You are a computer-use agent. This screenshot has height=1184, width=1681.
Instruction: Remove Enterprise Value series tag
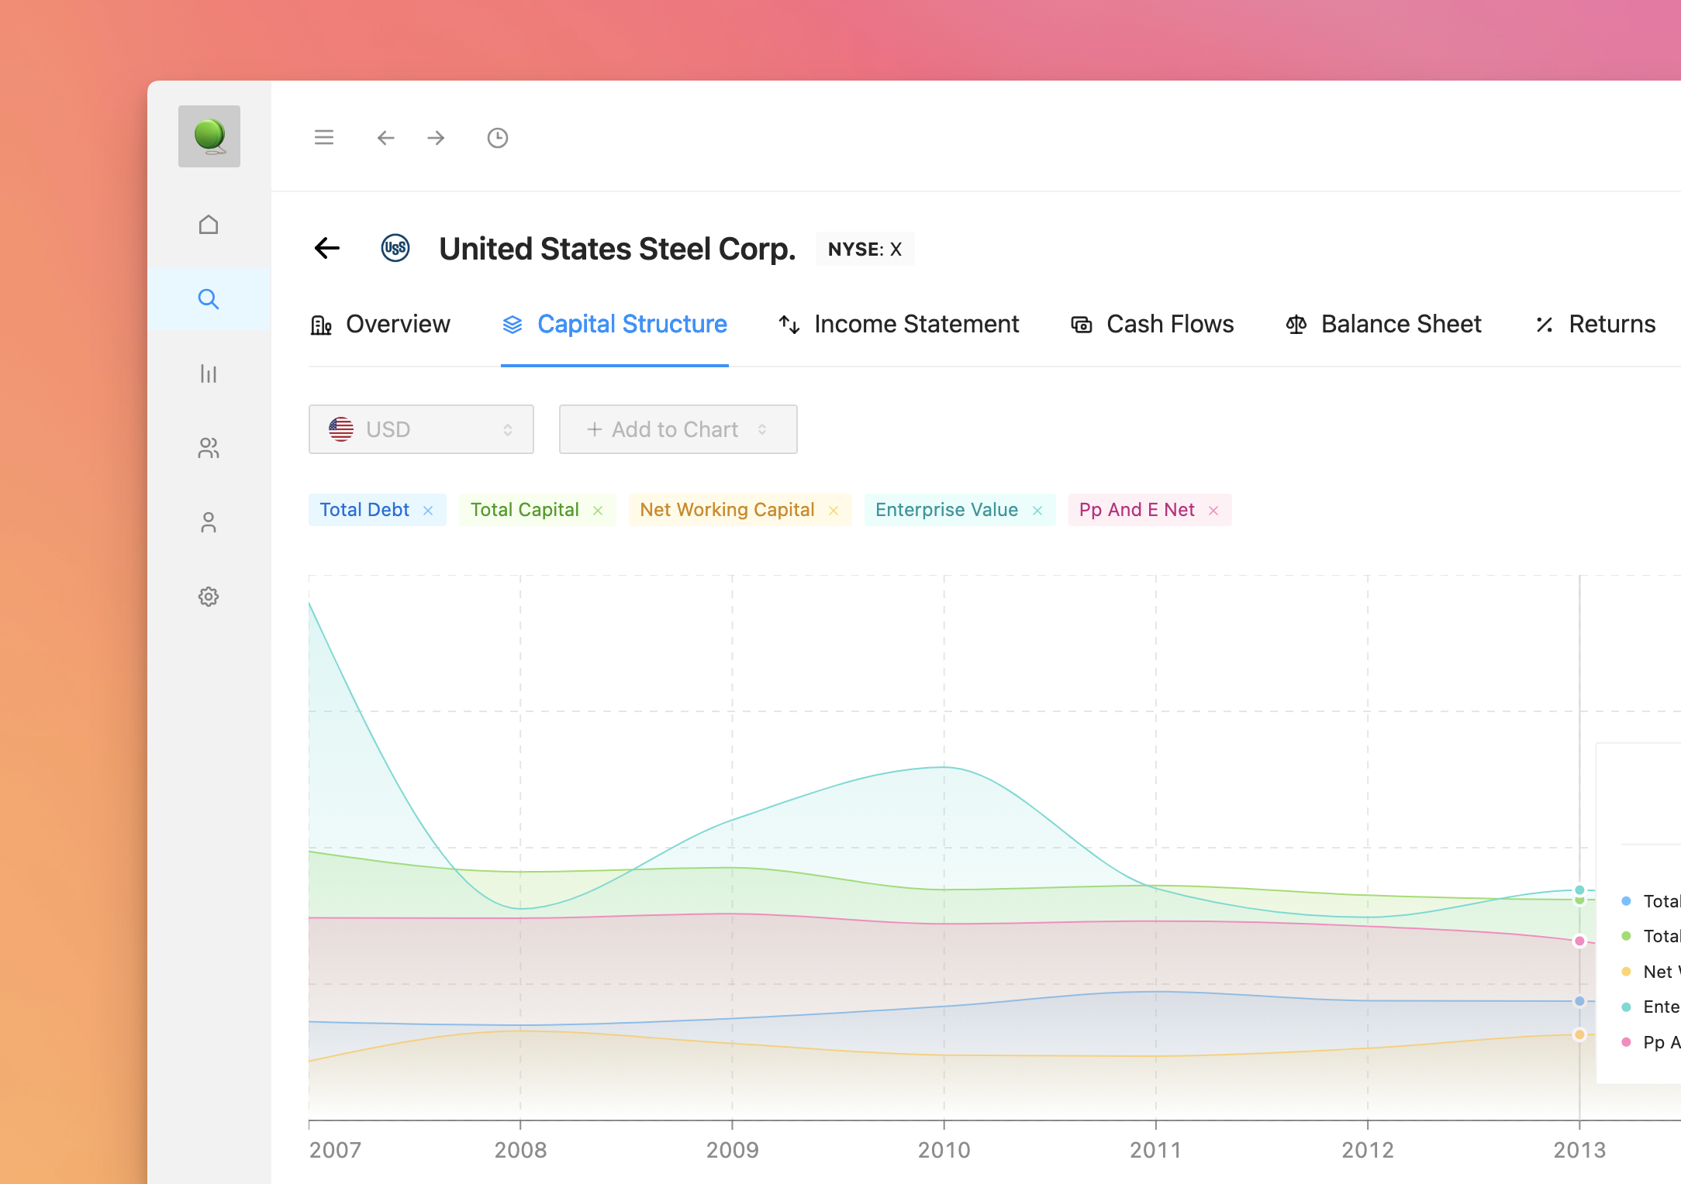coord(1037,511)
